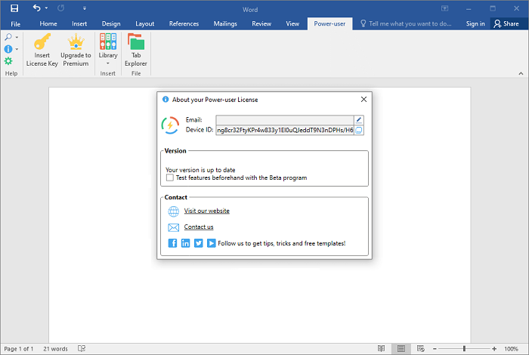Click Insert License Key

(x=42, y=50)
